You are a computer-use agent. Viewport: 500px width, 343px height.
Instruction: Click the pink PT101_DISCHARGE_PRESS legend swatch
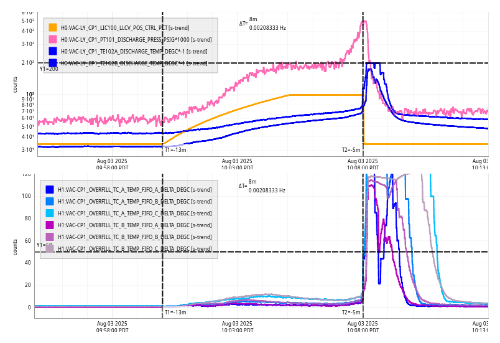click(53, 39)
